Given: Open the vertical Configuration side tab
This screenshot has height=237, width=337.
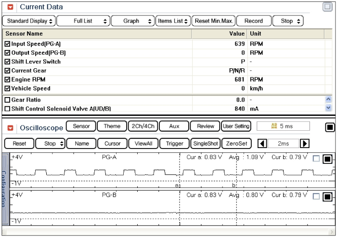Looking at the screenshot, I should click(5, 189).
